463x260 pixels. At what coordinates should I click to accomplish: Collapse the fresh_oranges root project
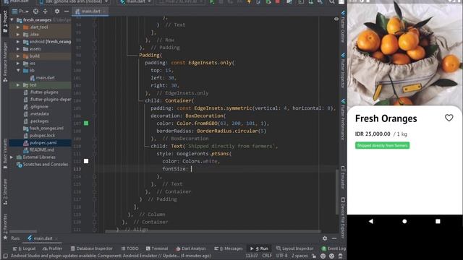coord(12,19)
